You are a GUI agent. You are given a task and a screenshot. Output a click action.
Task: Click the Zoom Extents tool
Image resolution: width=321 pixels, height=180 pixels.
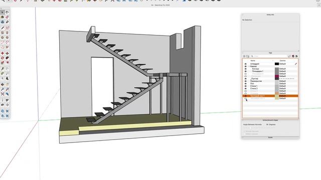click(3, 94)
